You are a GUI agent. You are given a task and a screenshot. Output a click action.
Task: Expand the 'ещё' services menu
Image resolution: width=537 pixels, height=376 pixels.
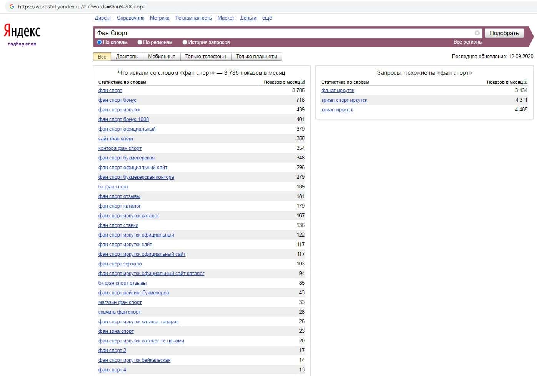tap(267, 18)
